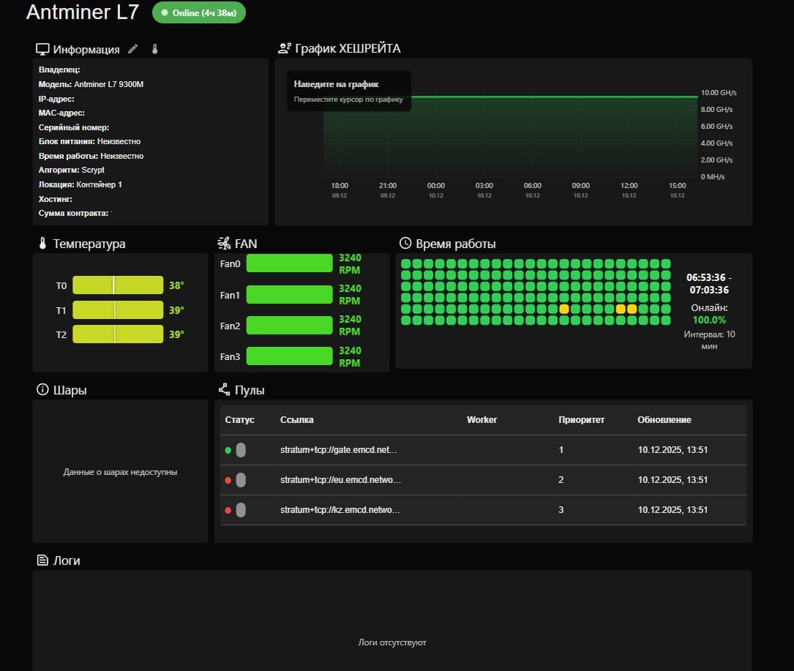Image resolution: width=794 pixels, height=671 pixels.
Task: Click the single yellow uptime cell on left
Action: coord(564,309)
